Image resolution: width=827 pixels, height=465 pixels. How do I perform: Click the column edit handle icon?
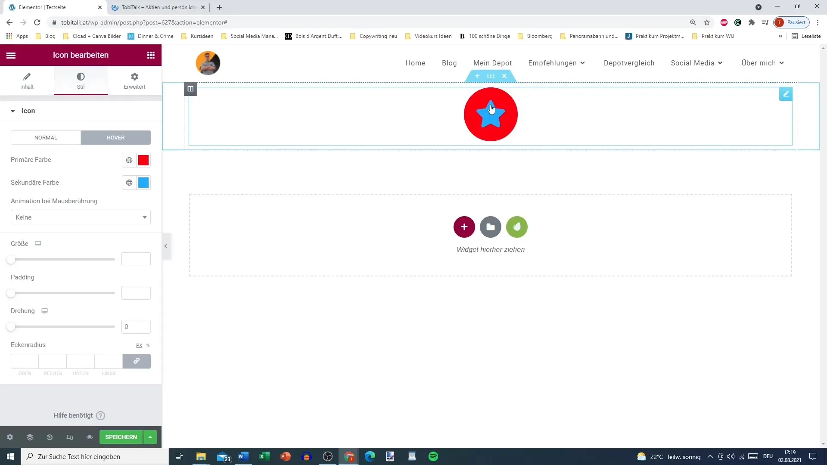click(190, 89)
